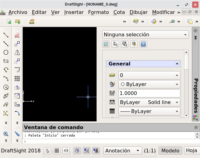Viewport: 200px width, 158px height.
Task: Click the measuring tape inquiry icon
Action: pyautogui.click(x=172, y=21)
